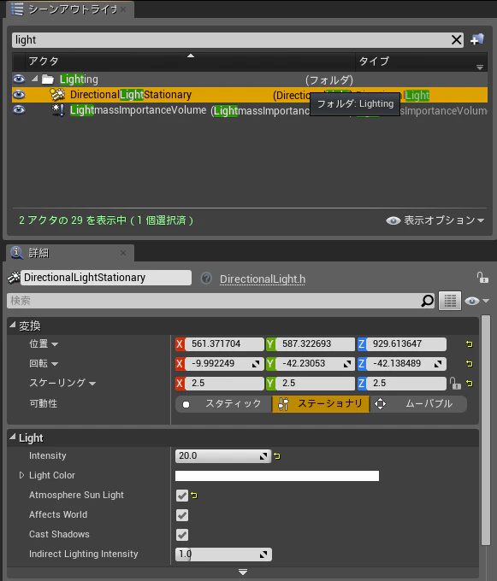The image size is (497, 581).
Task: Collapse the Transform (変換) section
Action: (x=13, y=325)
